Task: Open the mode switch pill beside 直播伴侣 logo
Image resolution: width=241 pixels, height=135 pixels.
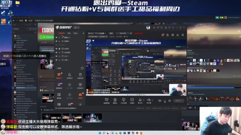Action: pos(77,27)
